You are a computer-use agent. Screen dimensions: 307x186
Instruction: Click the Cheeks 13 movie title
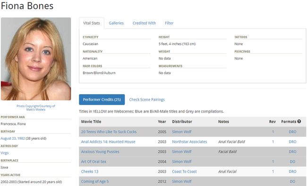tap(90, 171)
